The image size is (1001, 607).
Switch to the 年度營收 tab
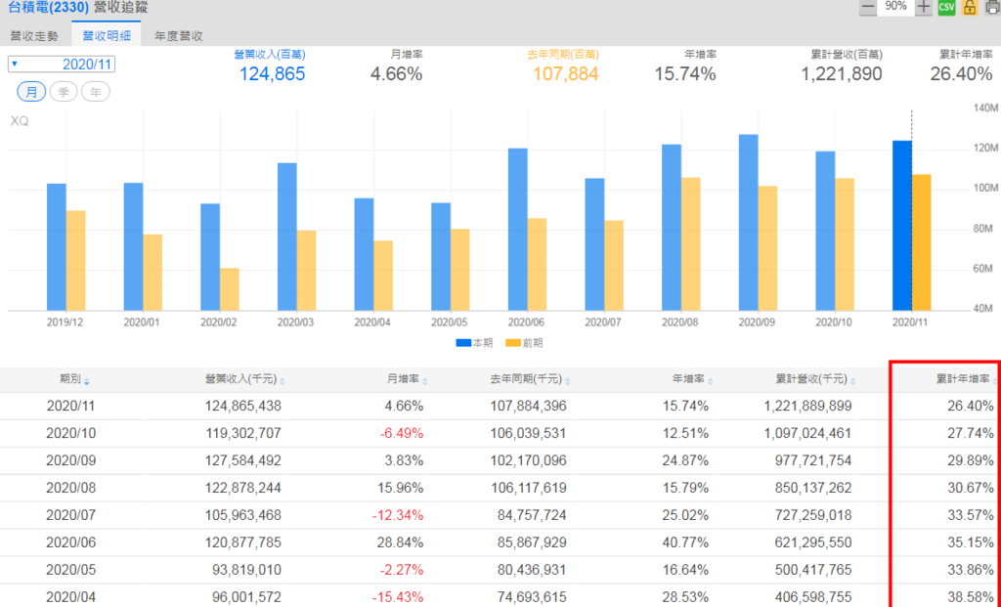point(180,36)
